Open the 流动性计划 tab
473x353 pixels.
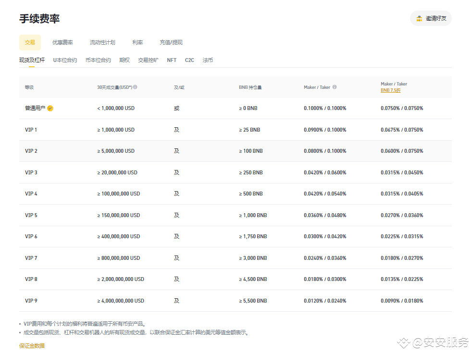pos(102,42)
